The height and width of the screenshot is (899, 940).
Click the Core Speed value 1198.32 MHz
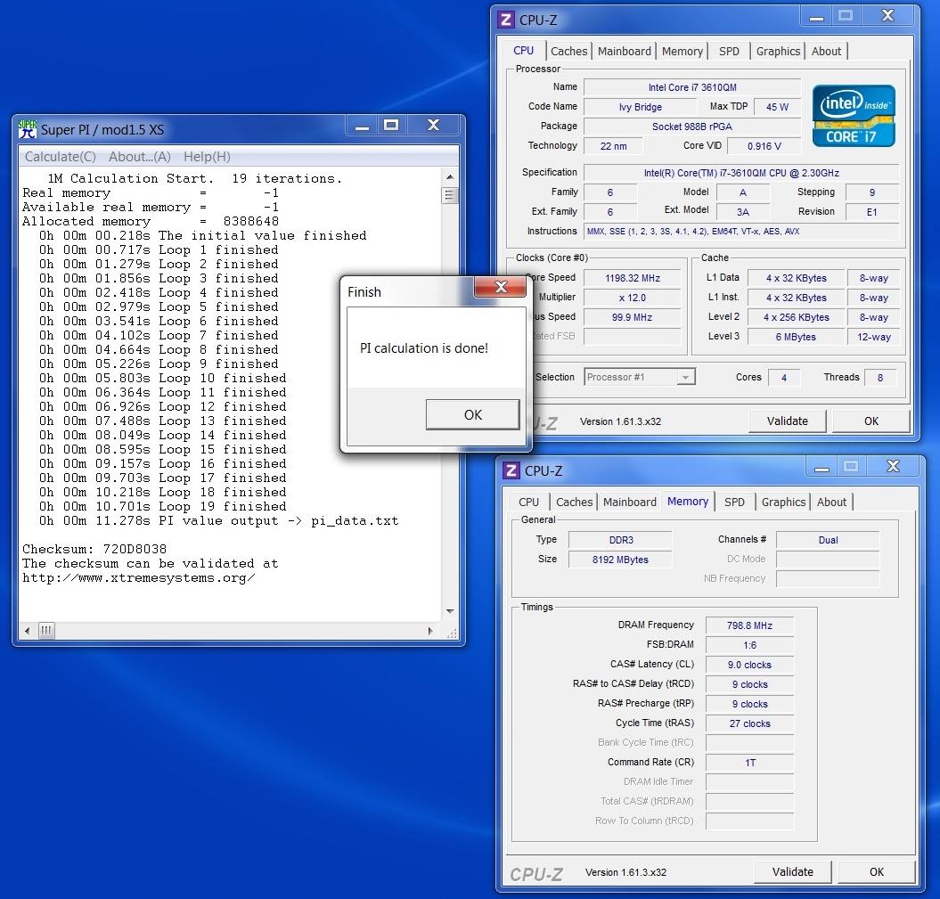coord(633,278)
